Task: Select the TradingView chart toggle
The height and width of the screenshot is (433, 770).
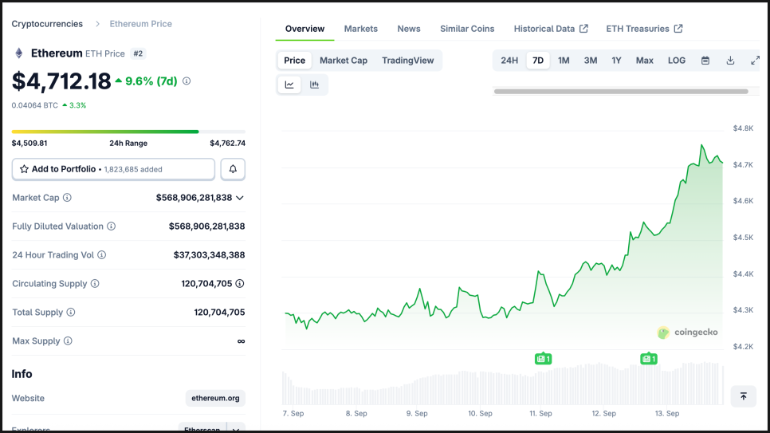Action: tap(407, 61)
